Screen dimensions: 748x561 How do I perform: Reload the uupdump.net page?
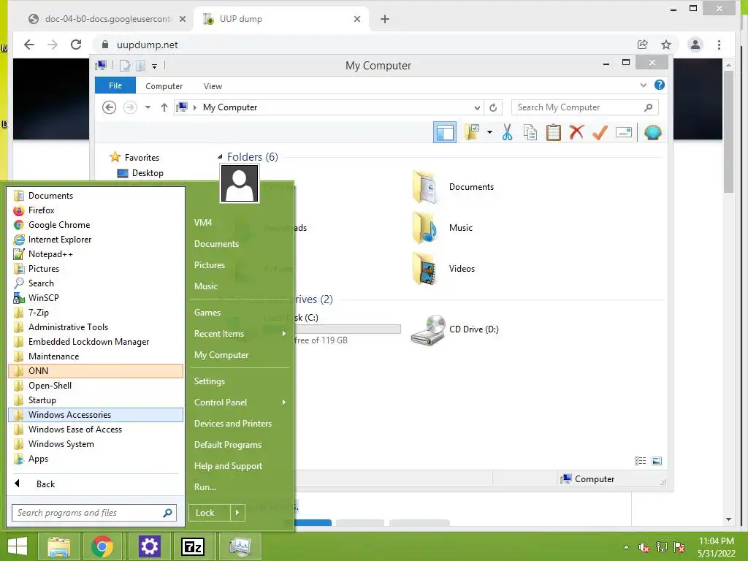tap(76, 45)
